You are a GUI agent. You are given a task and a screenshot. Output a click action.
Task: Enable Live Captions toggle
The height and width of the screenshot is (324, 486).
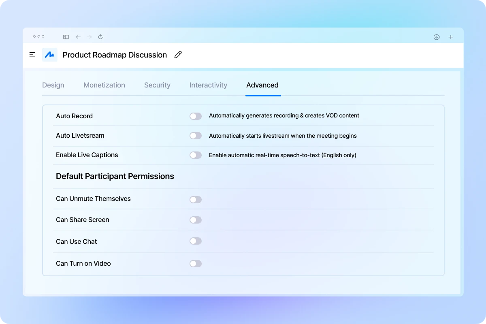(196, 155)
